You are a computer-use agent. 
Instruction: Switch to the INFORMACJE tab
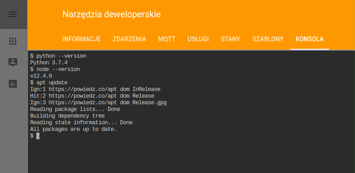point(81,39)
